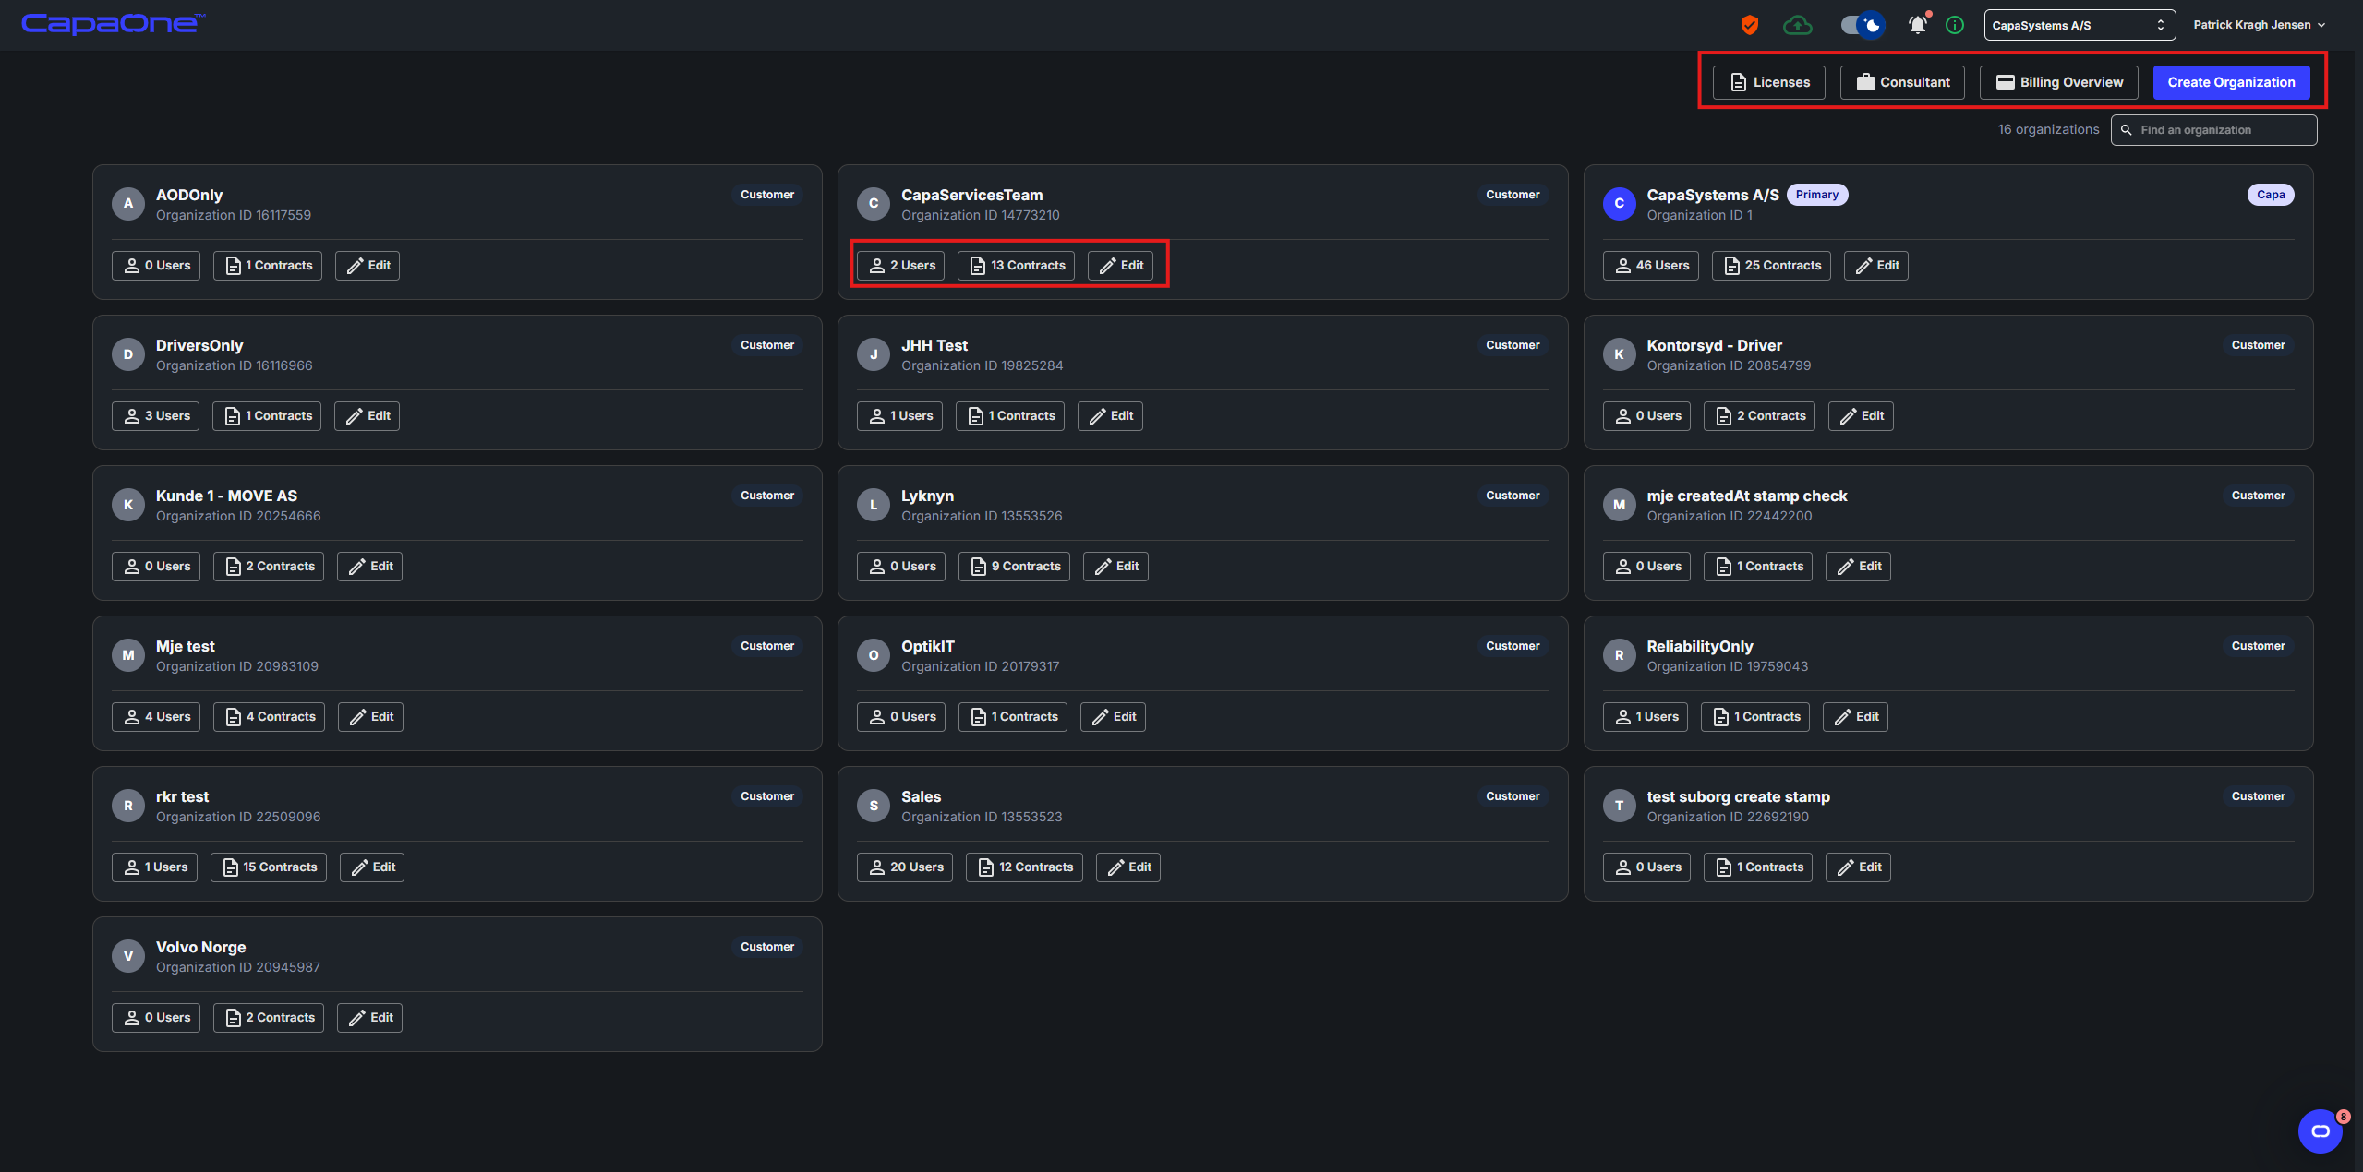Click the CapaSystems A/S blue avatar
Viewport: 2363px width, 1172px height.
[x=1619, y=204]
